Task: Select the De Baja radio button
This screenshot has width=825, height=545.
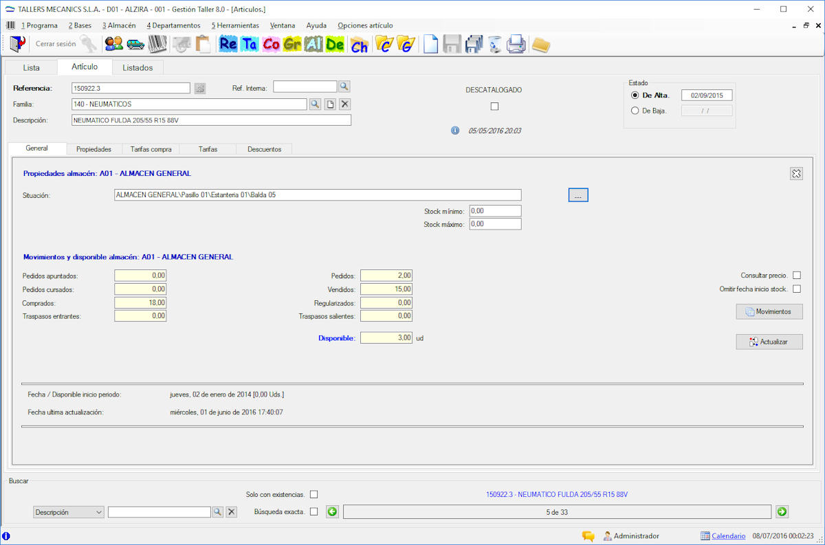Action: (x=635, y=110)
